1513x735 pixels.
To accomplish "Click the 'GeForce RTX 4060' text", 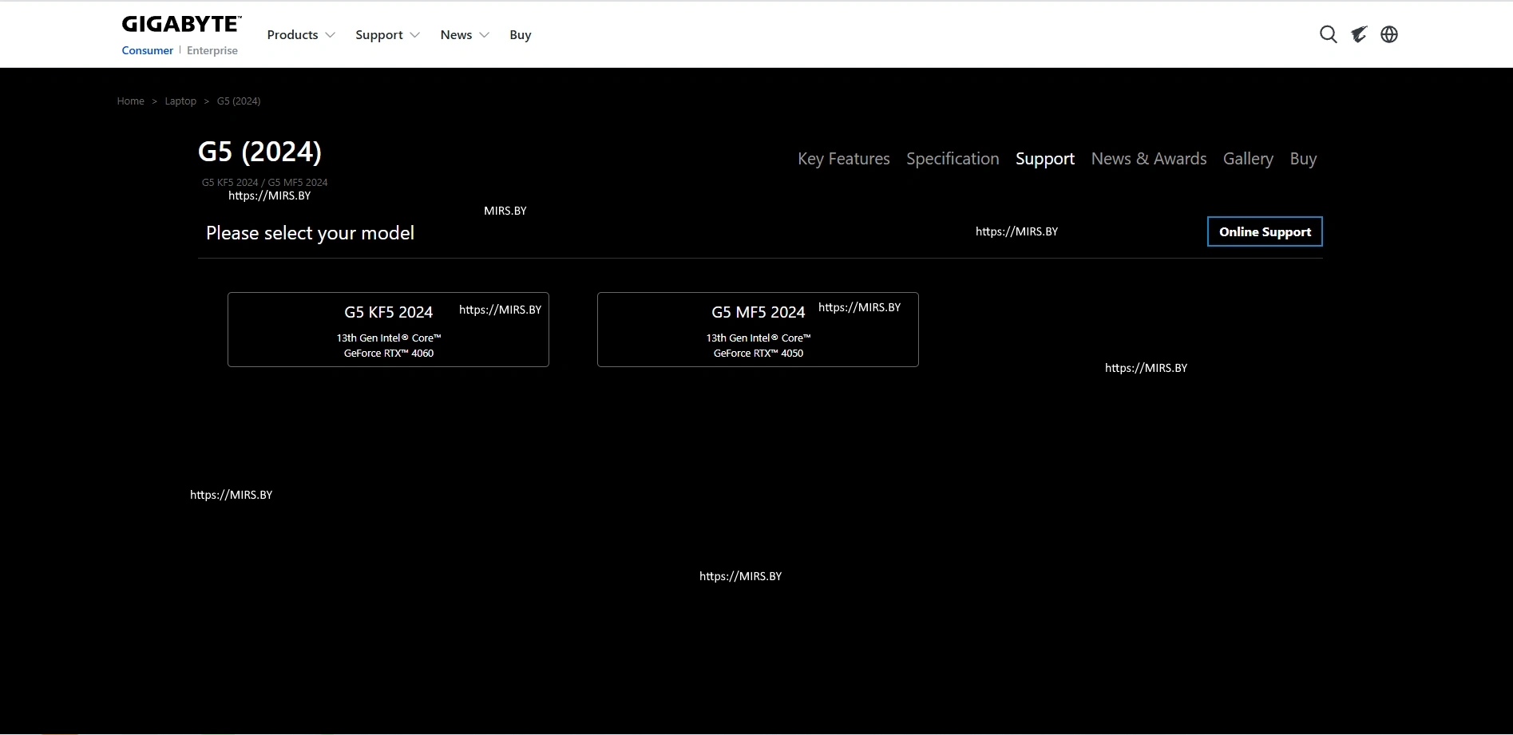I will pos(389,354).
